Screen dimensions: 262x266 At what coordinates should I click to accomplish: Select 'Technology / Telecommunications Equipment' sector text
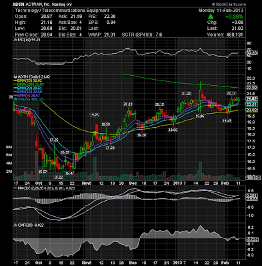(x=62, y=11)
